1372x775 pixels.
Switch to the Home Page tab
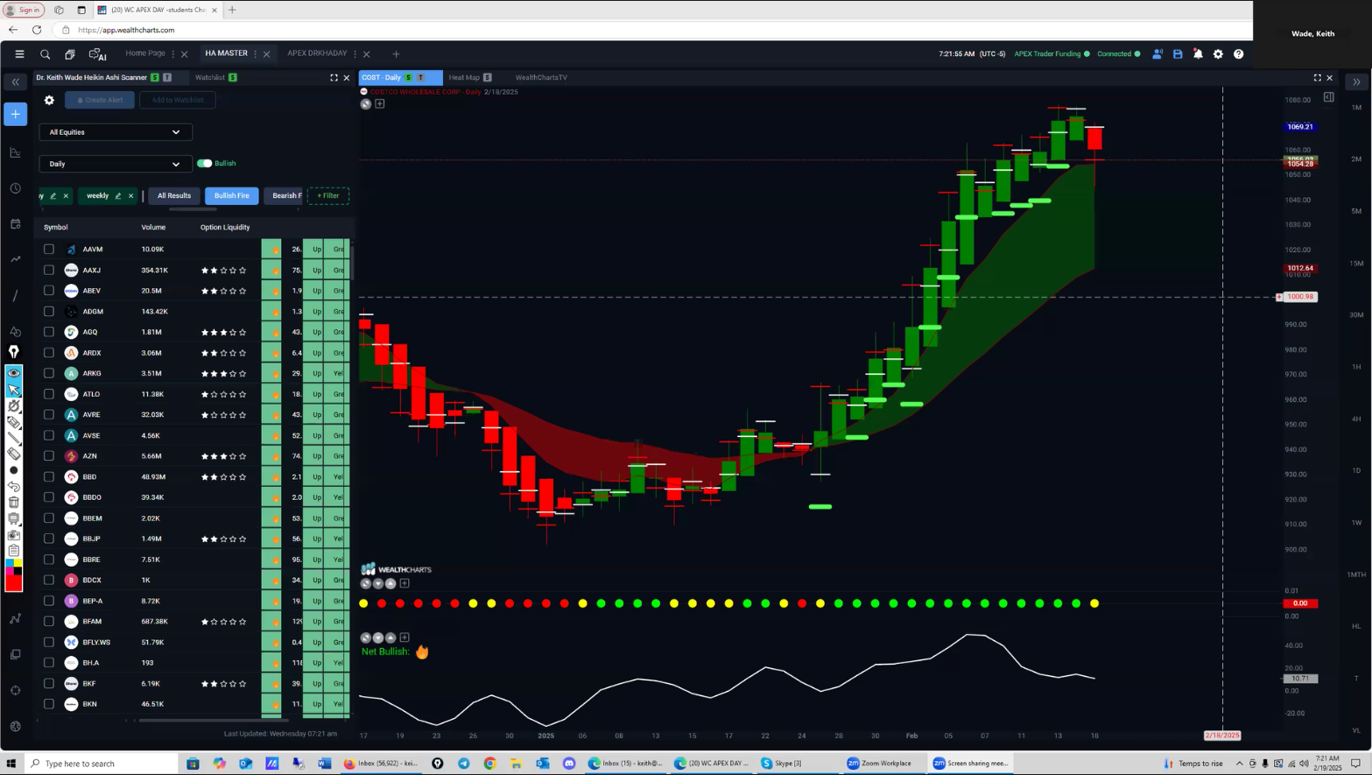(x=145, y=53)
